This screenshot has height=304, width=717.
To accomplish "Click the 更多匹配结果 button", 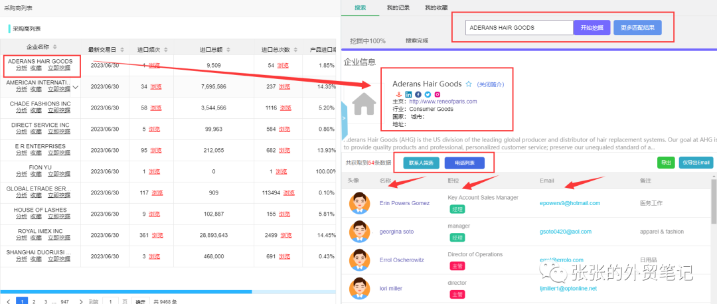I will (637, 27).
